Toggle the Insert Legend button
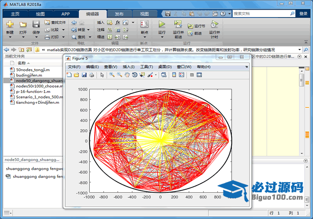 [182, 75]
